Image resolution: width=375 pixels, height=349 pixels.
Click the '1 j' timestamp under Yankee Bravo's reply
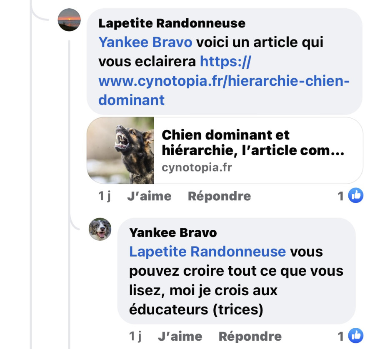135,337
